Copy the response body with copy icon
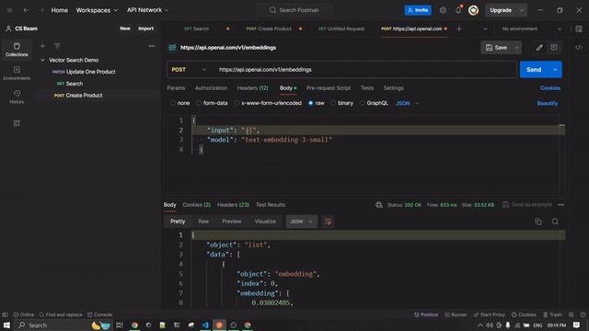Screen dimensions: 589x331 point(538,222)
